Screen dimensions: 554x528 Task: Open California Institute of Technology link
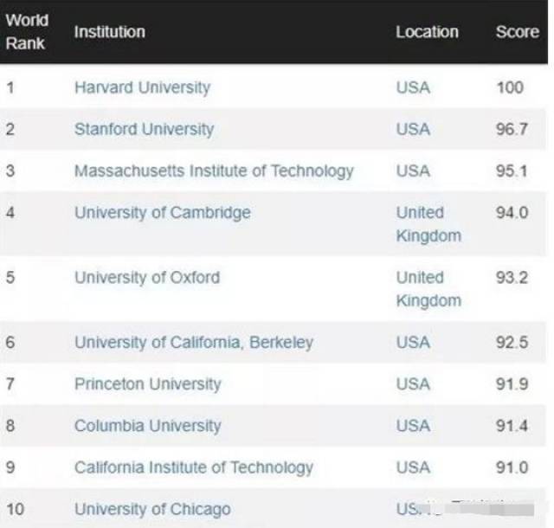tap(194, 467)
